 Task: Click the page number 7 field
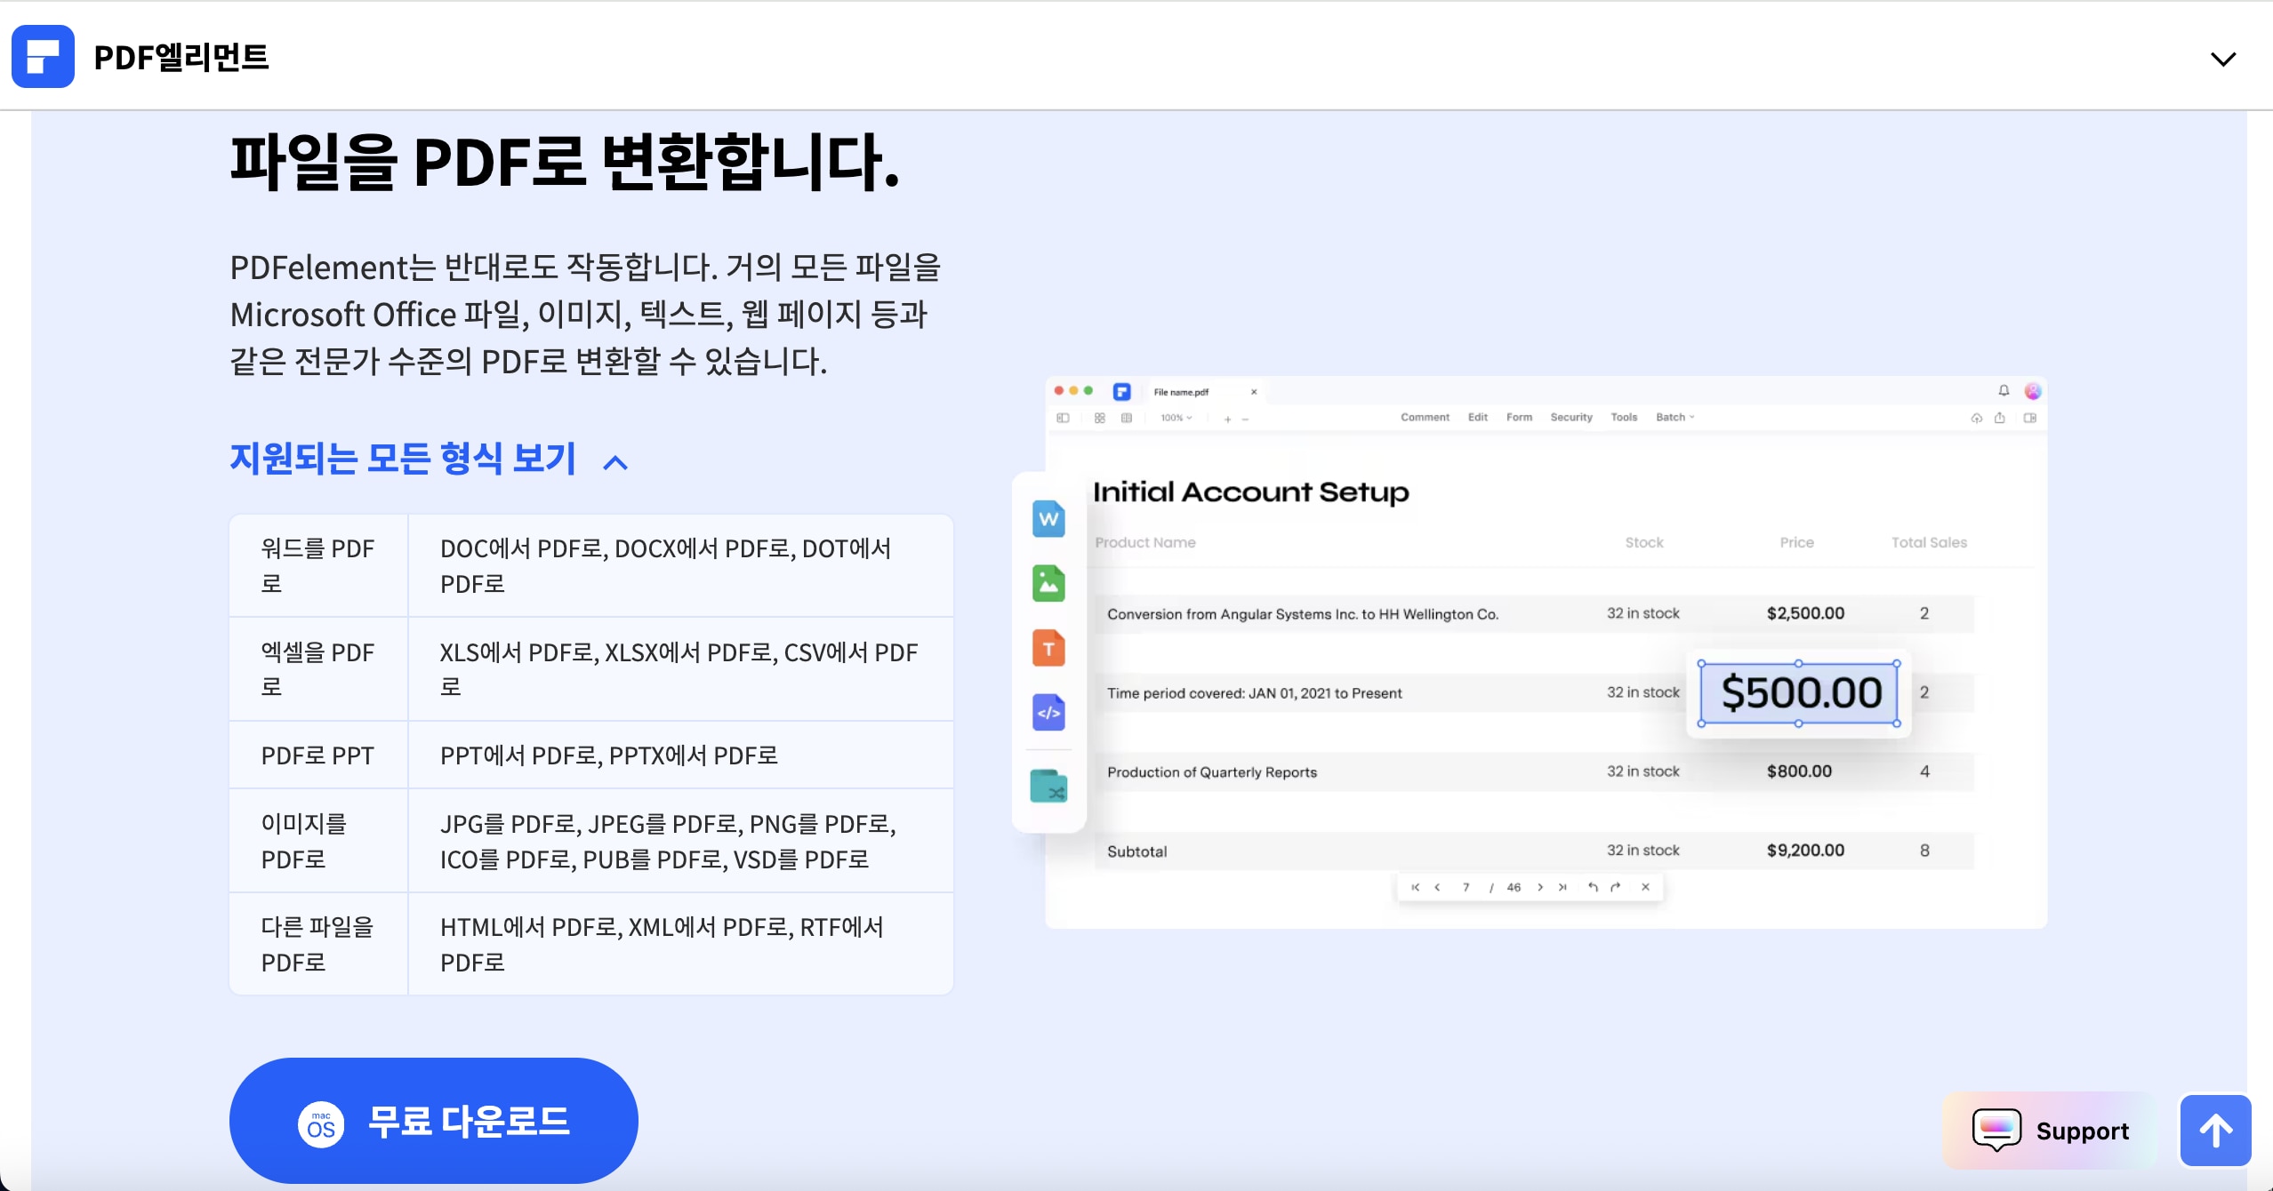coord(1466,887)
